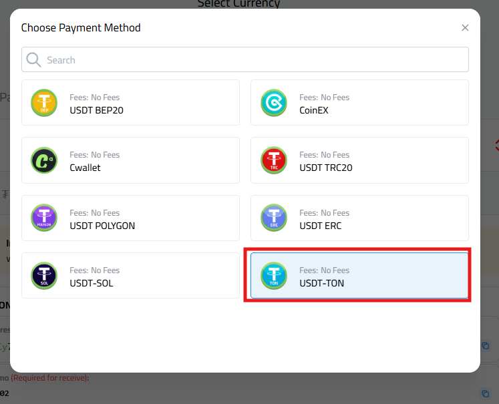Click the magnifier icon in search box

point(33,60)
